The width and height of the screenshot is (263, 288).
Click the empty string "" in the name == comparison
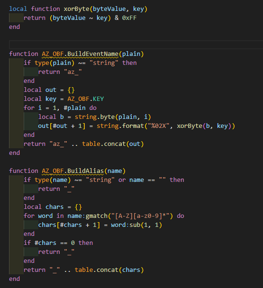click(x=162, y=180)
